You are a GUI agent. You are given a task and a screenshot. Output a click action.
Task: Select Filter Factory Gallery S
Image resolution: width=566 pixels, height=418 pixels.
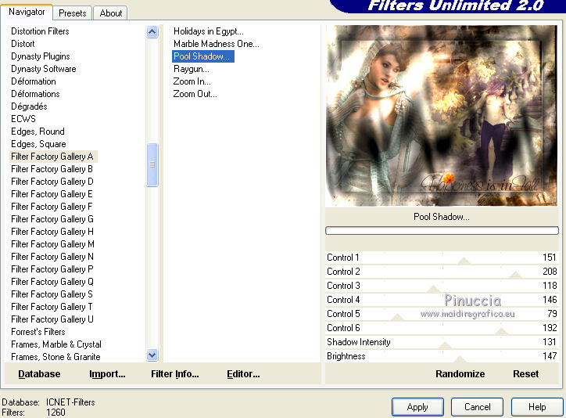tap(52, 294)
